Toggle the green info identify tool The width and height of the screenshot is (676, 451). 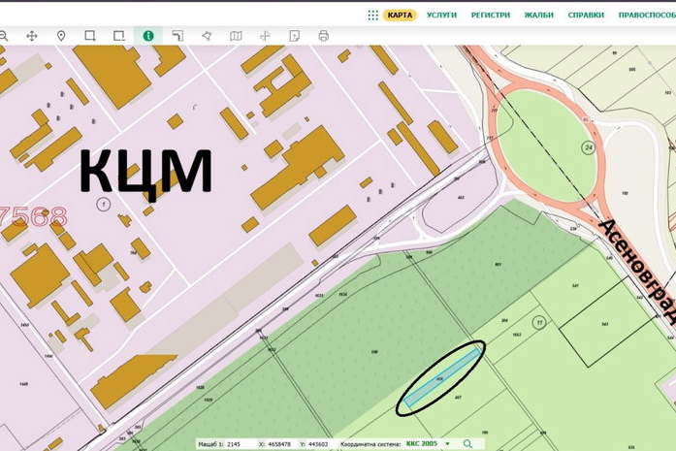[148, 36]
